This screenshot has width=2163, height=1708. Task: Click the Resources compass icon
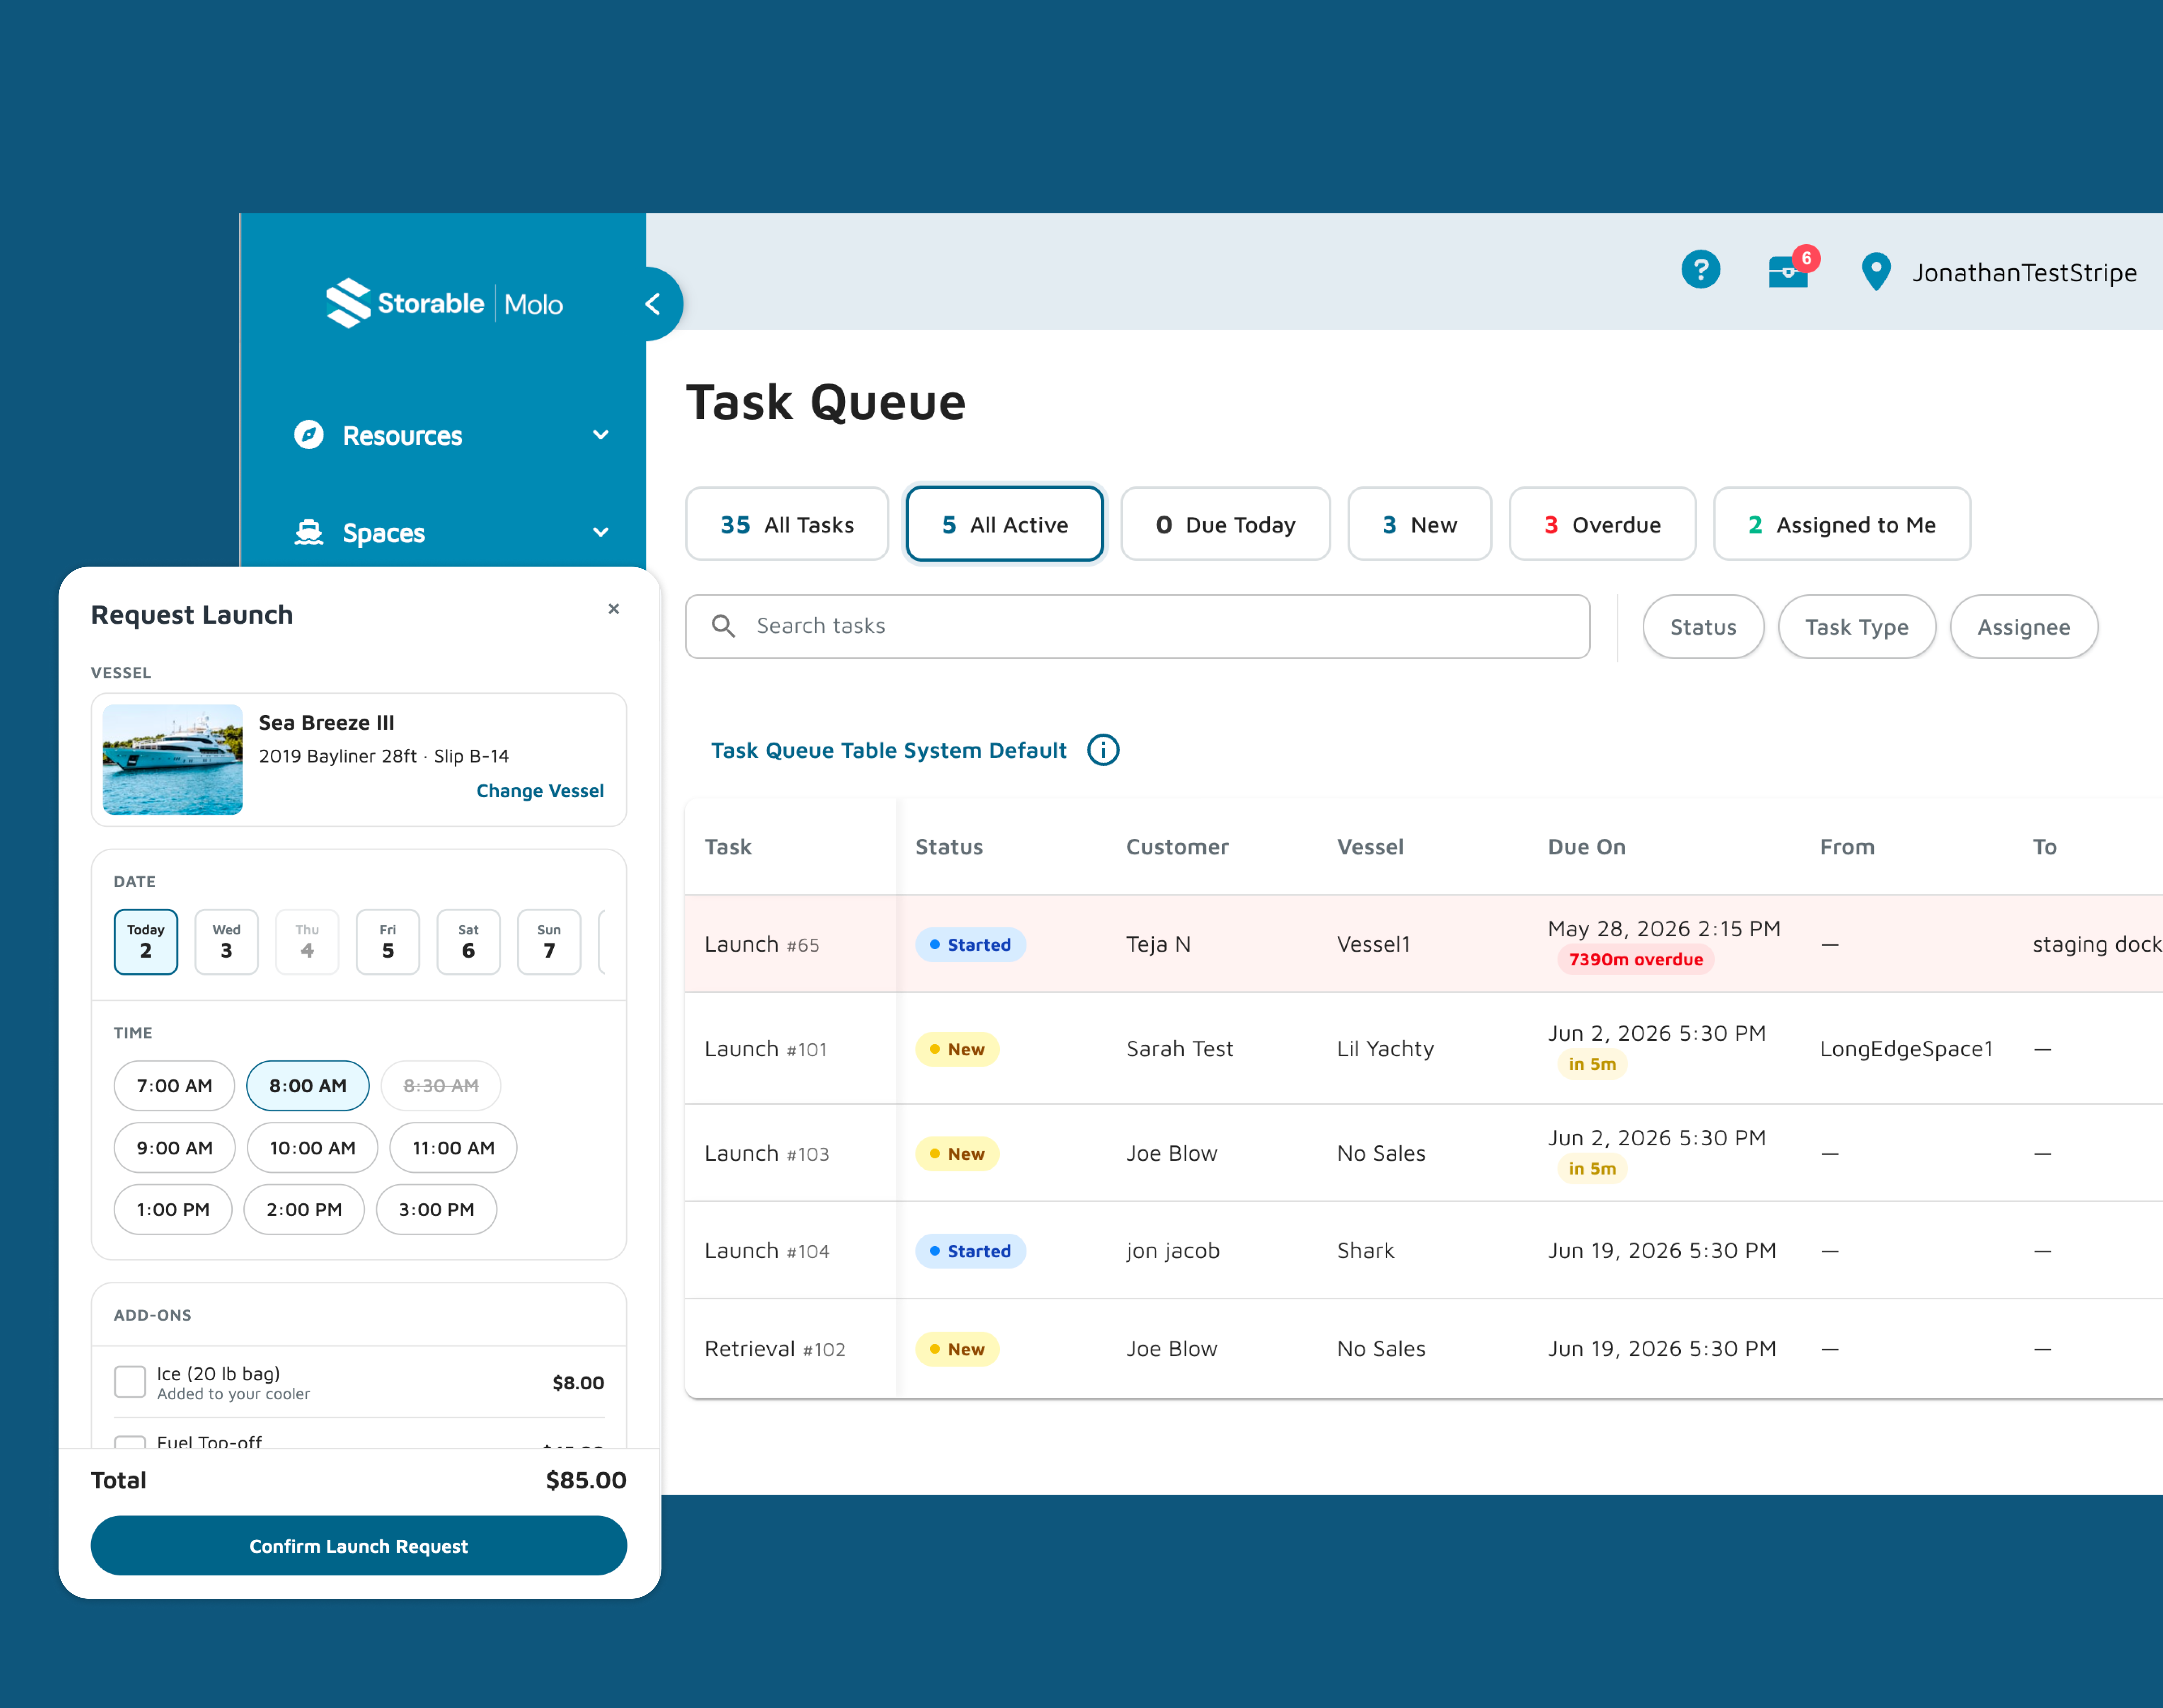point(309,435)
